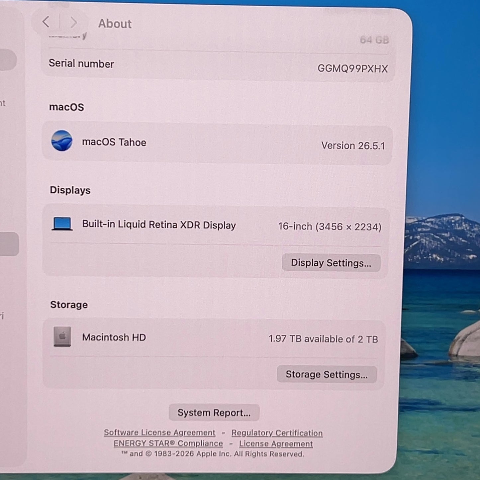The height and width of the screenshot is (480, 480).
Task: Open Display Settings
Action: tap(331, 263)
